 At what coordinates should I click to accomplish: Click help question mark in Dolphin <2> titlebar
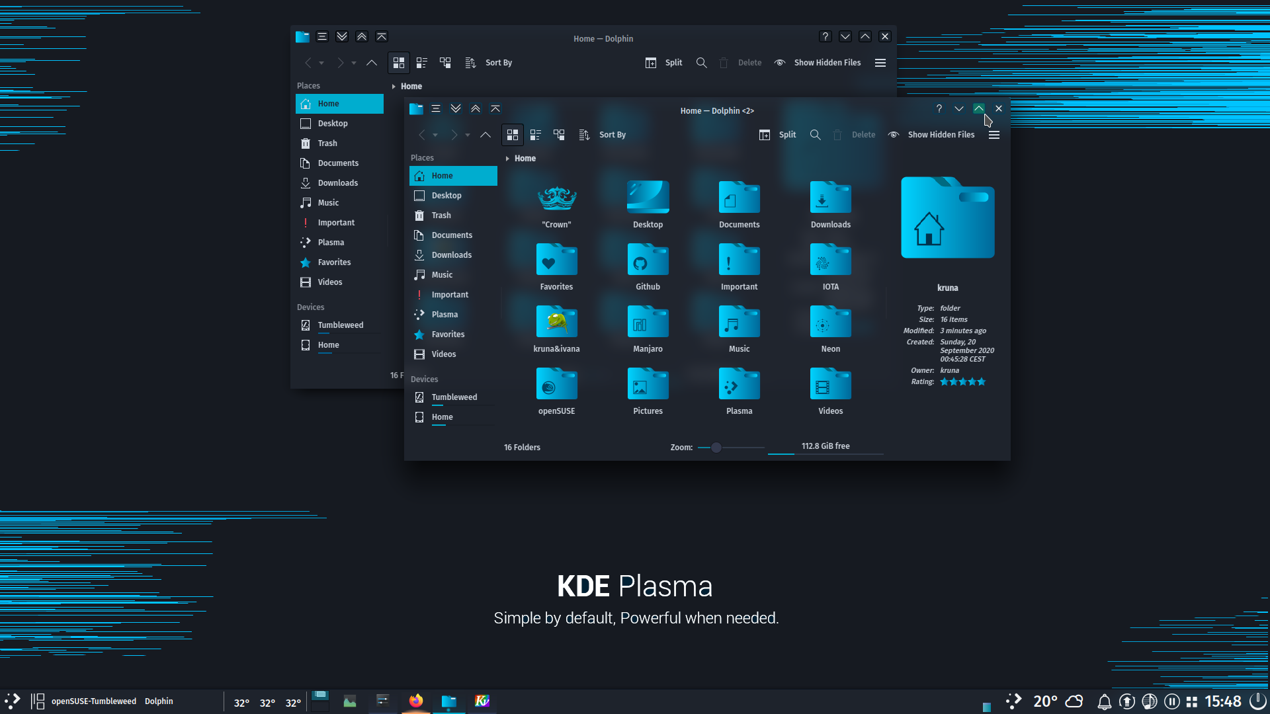pyautogui.click(x=939, y=109)
